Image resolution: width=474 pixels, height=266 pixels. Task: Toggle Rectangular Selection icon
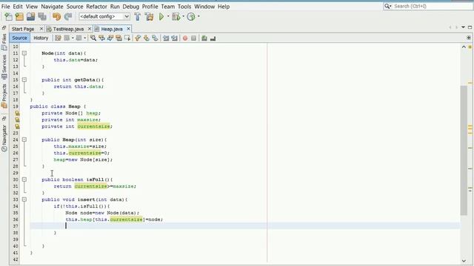[127, 38]
